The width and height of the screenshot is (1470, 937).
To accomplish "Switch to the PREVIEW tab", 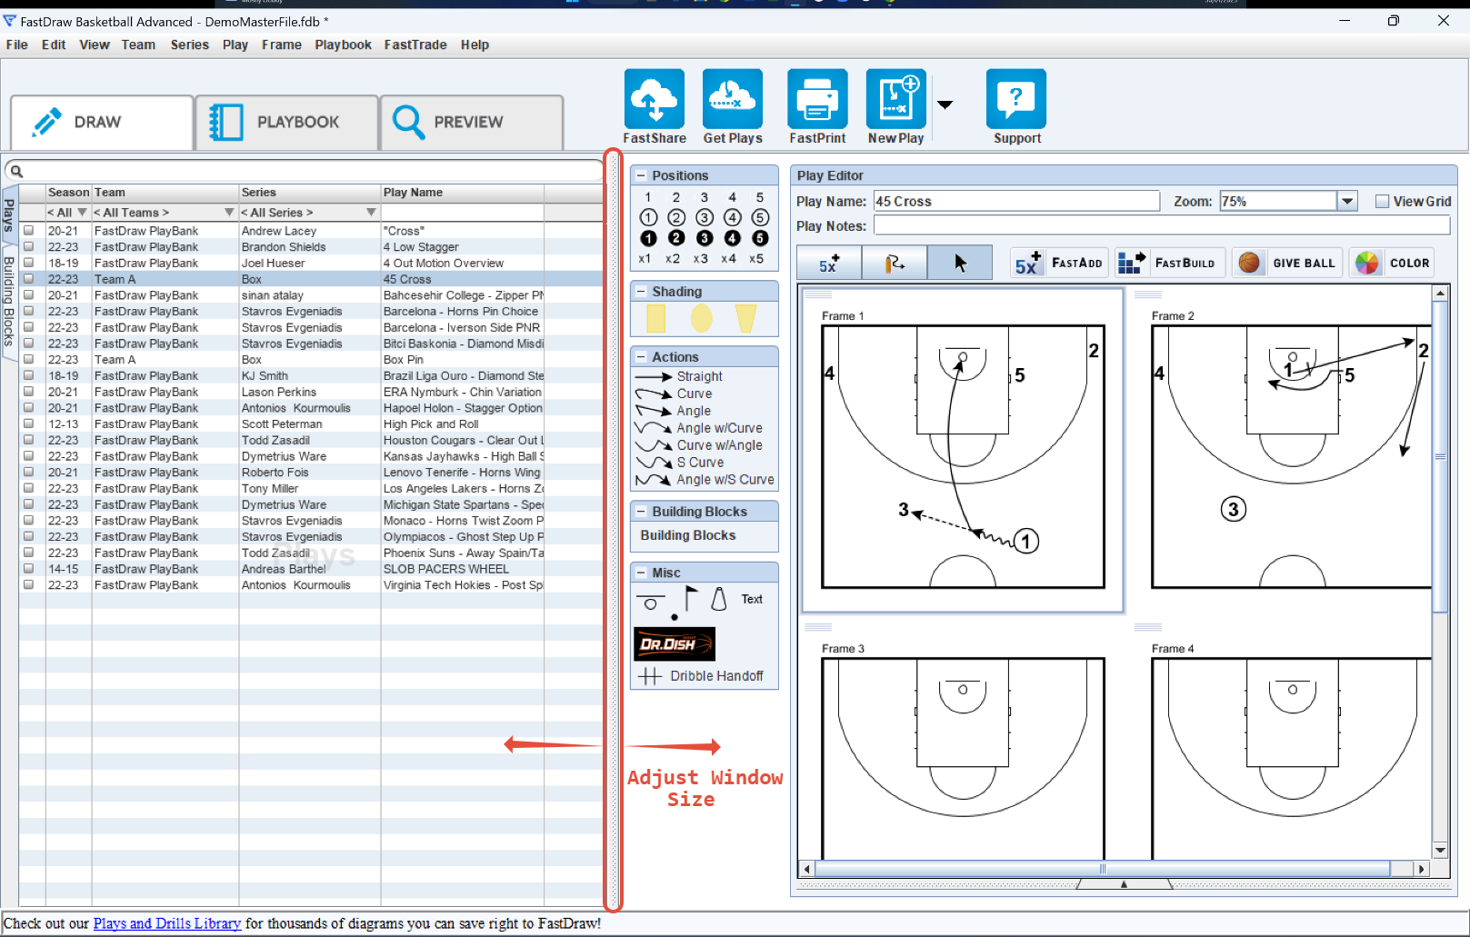I will (471, 122).
